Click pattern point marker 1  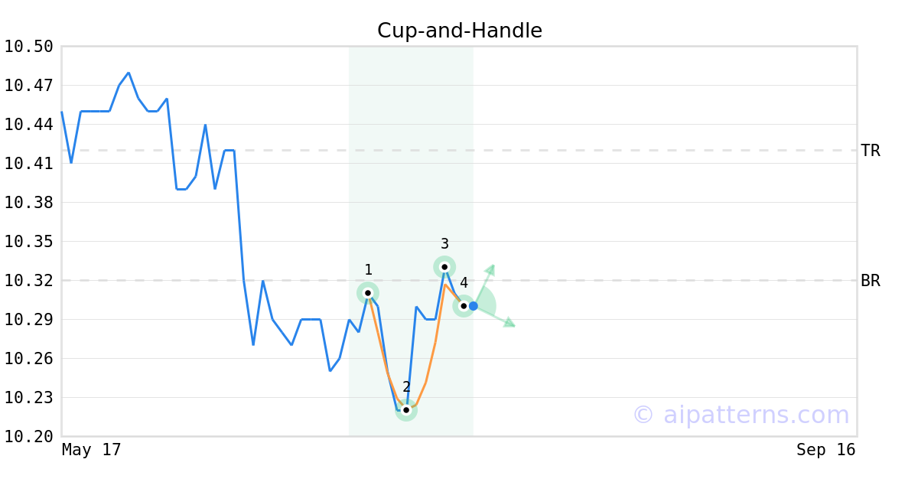(368, 293)
